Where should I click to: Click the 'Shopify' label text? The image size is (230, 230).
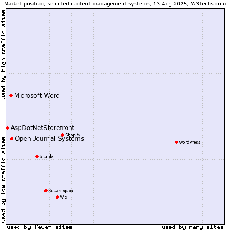click(x=73, y=135)
